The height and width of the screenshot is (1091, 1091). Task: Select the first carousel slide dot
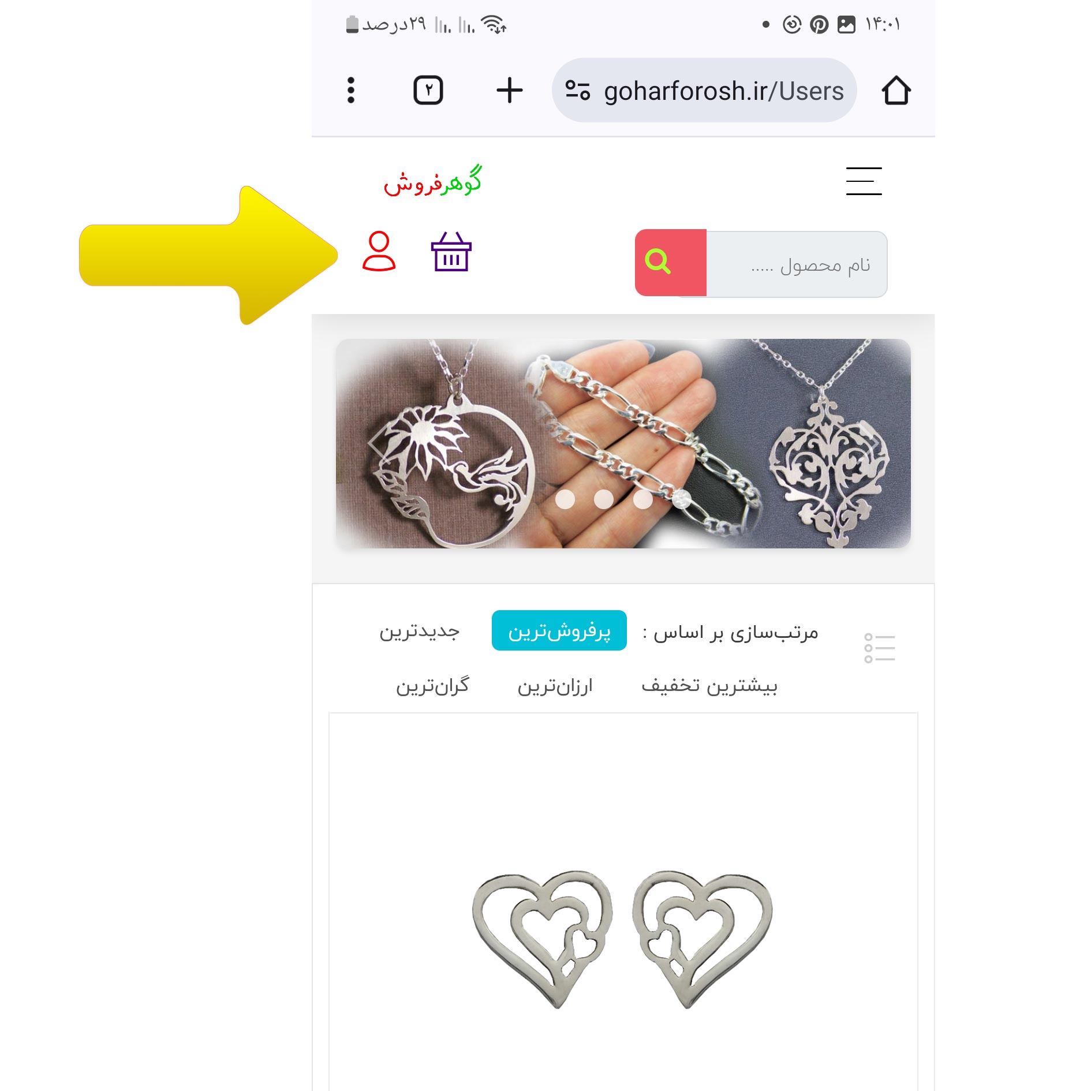[x=565, y=499]
